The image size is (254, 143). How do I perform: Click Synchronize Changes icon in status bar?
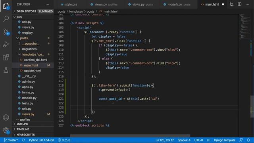tap(23, 140)
